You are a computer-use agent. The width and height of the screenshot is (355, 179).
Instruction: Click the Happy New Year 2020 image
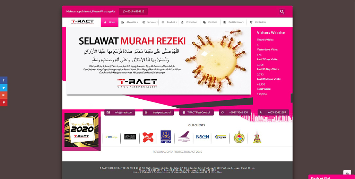[x=81, y=130]
